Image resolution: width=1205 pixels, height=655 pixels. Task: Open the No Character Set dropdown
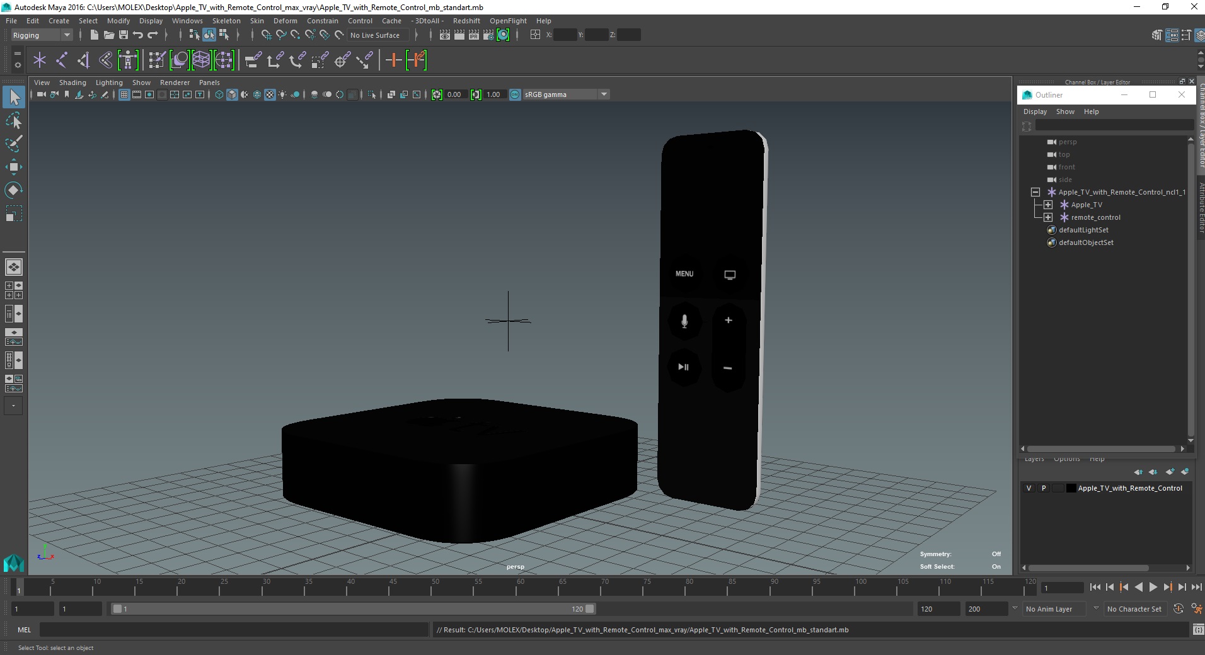[1137, 609]
